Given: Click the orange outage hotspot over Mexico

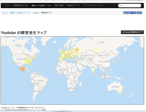Looking at the screenshot, I should pos(22,69).
